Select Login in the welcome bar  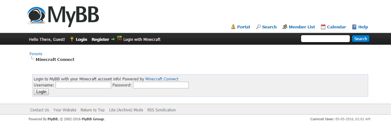81,40
